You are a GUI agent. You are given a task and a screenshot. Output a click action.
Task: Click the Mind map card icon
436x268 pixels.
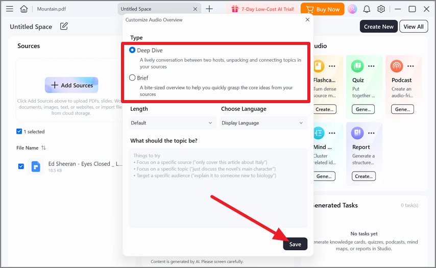click(319, 133)
